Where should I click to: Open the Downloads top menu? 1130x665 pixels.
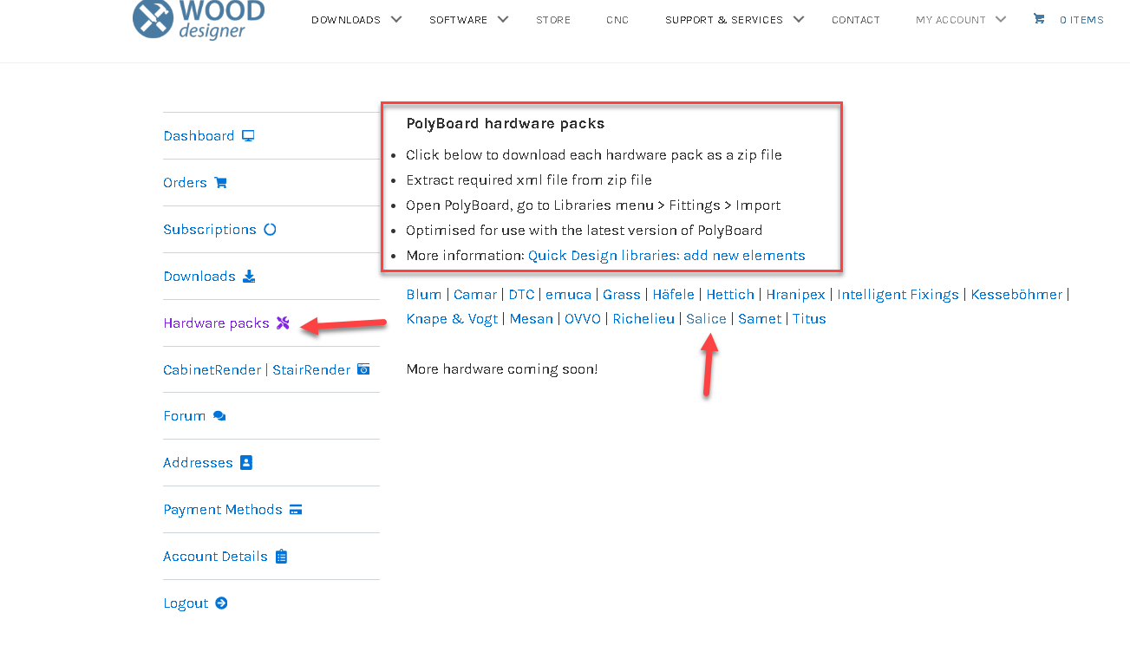pyautogui.click(x=346, y=20)
